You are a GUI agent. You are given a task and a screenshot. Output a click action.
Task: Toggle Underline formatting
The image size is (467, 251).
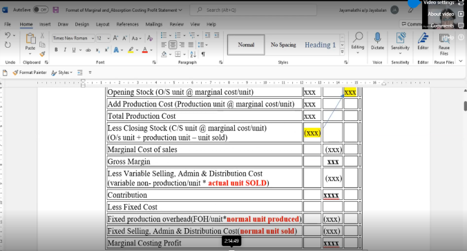coord(73,50)
